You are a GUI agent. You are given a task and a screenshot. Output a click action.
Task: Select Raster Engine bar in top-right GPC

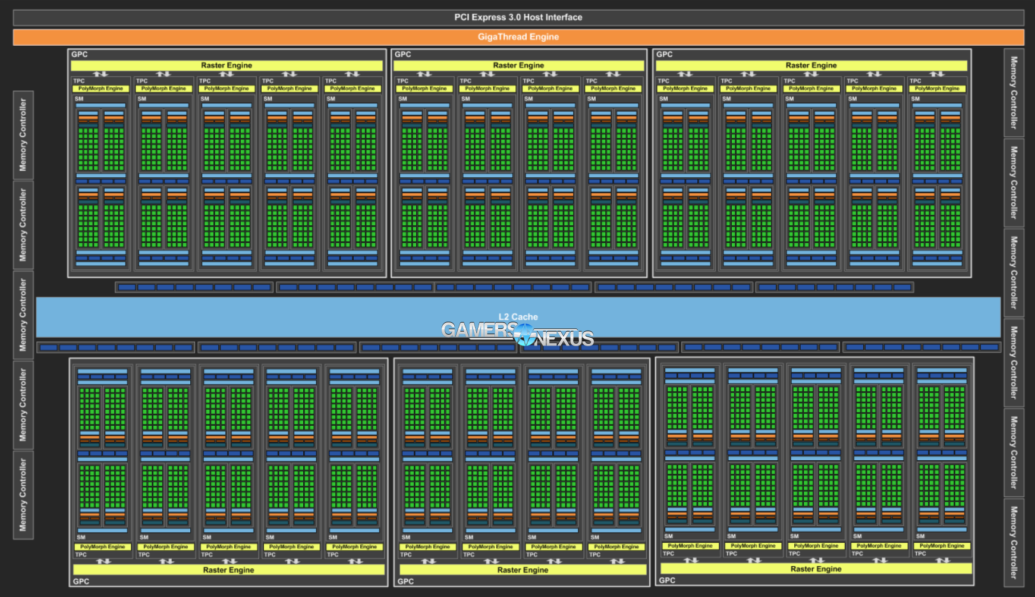[x=811, y=65]
